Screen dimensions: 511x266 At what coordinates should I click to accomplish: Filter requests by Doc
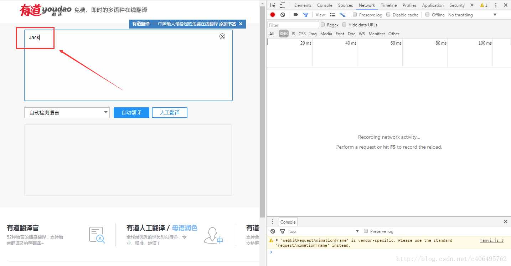352,34
